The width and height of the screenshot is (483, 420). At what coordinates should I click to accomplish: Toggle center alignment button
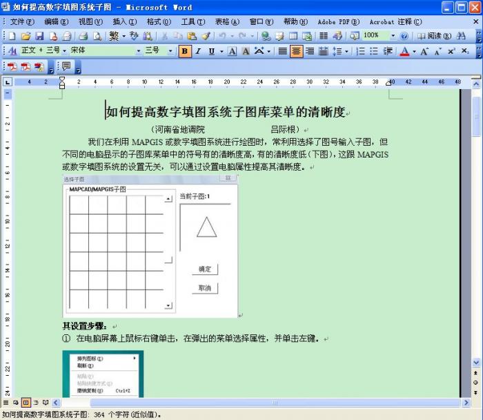tap(296, 51)
